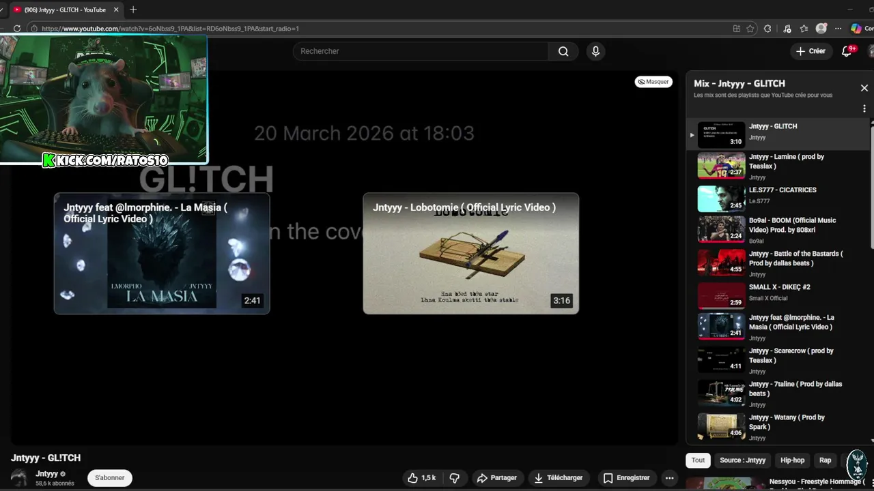
Task: Open a new browser tab
Action: tap(133, 10)
